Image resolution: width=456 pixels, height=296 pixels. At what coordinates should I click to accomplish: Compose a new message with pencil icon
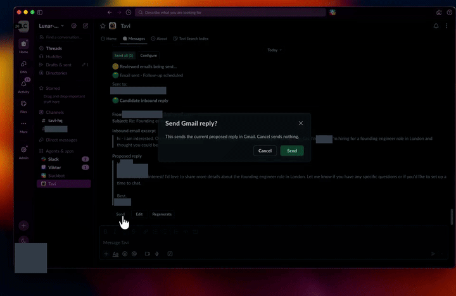click(x=85, y=25)
